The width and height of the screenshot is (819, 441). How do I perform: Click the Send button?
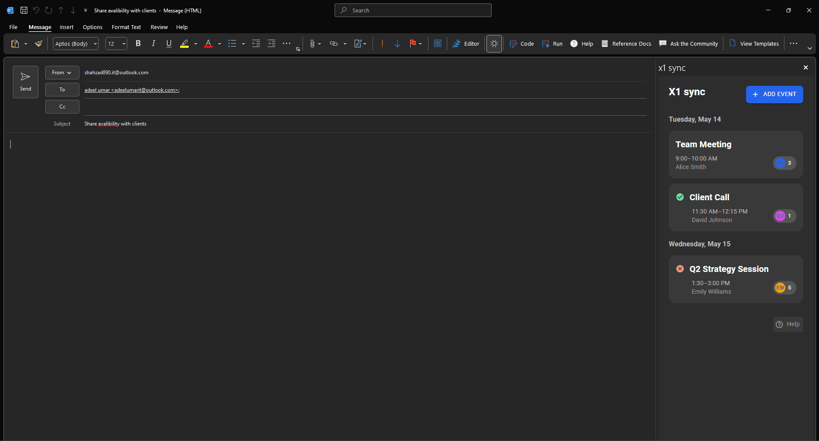[x=26, y=82]
